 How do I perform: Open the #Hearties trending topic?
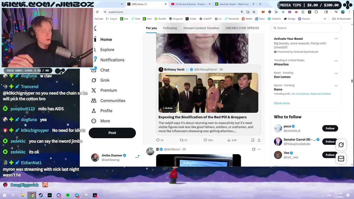click(x=281, y=64)
